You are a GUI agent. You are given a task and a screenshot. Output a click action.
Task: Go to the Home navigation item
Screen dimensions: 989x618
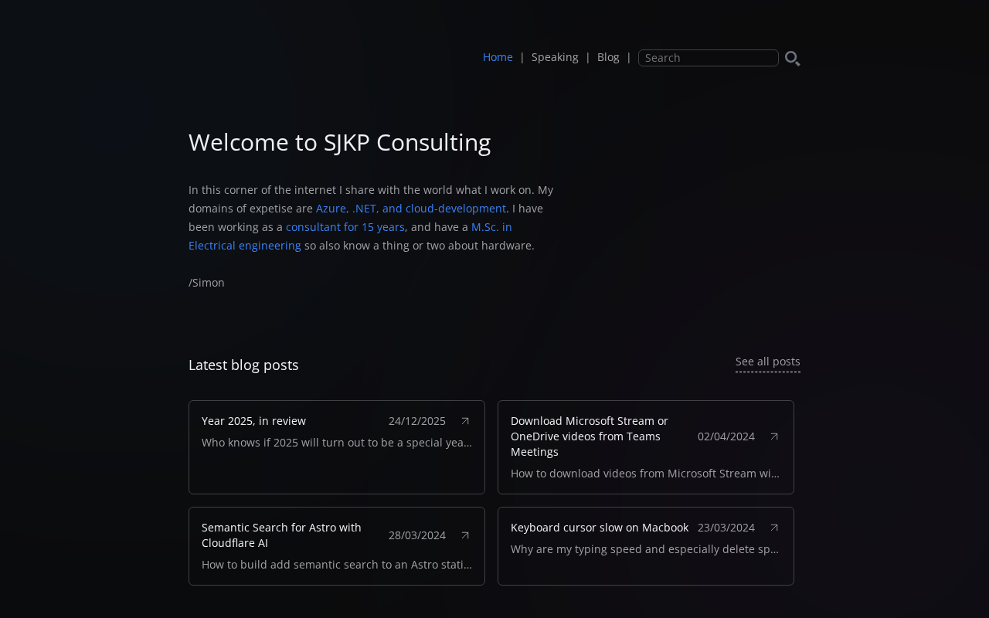pos(498,57)
